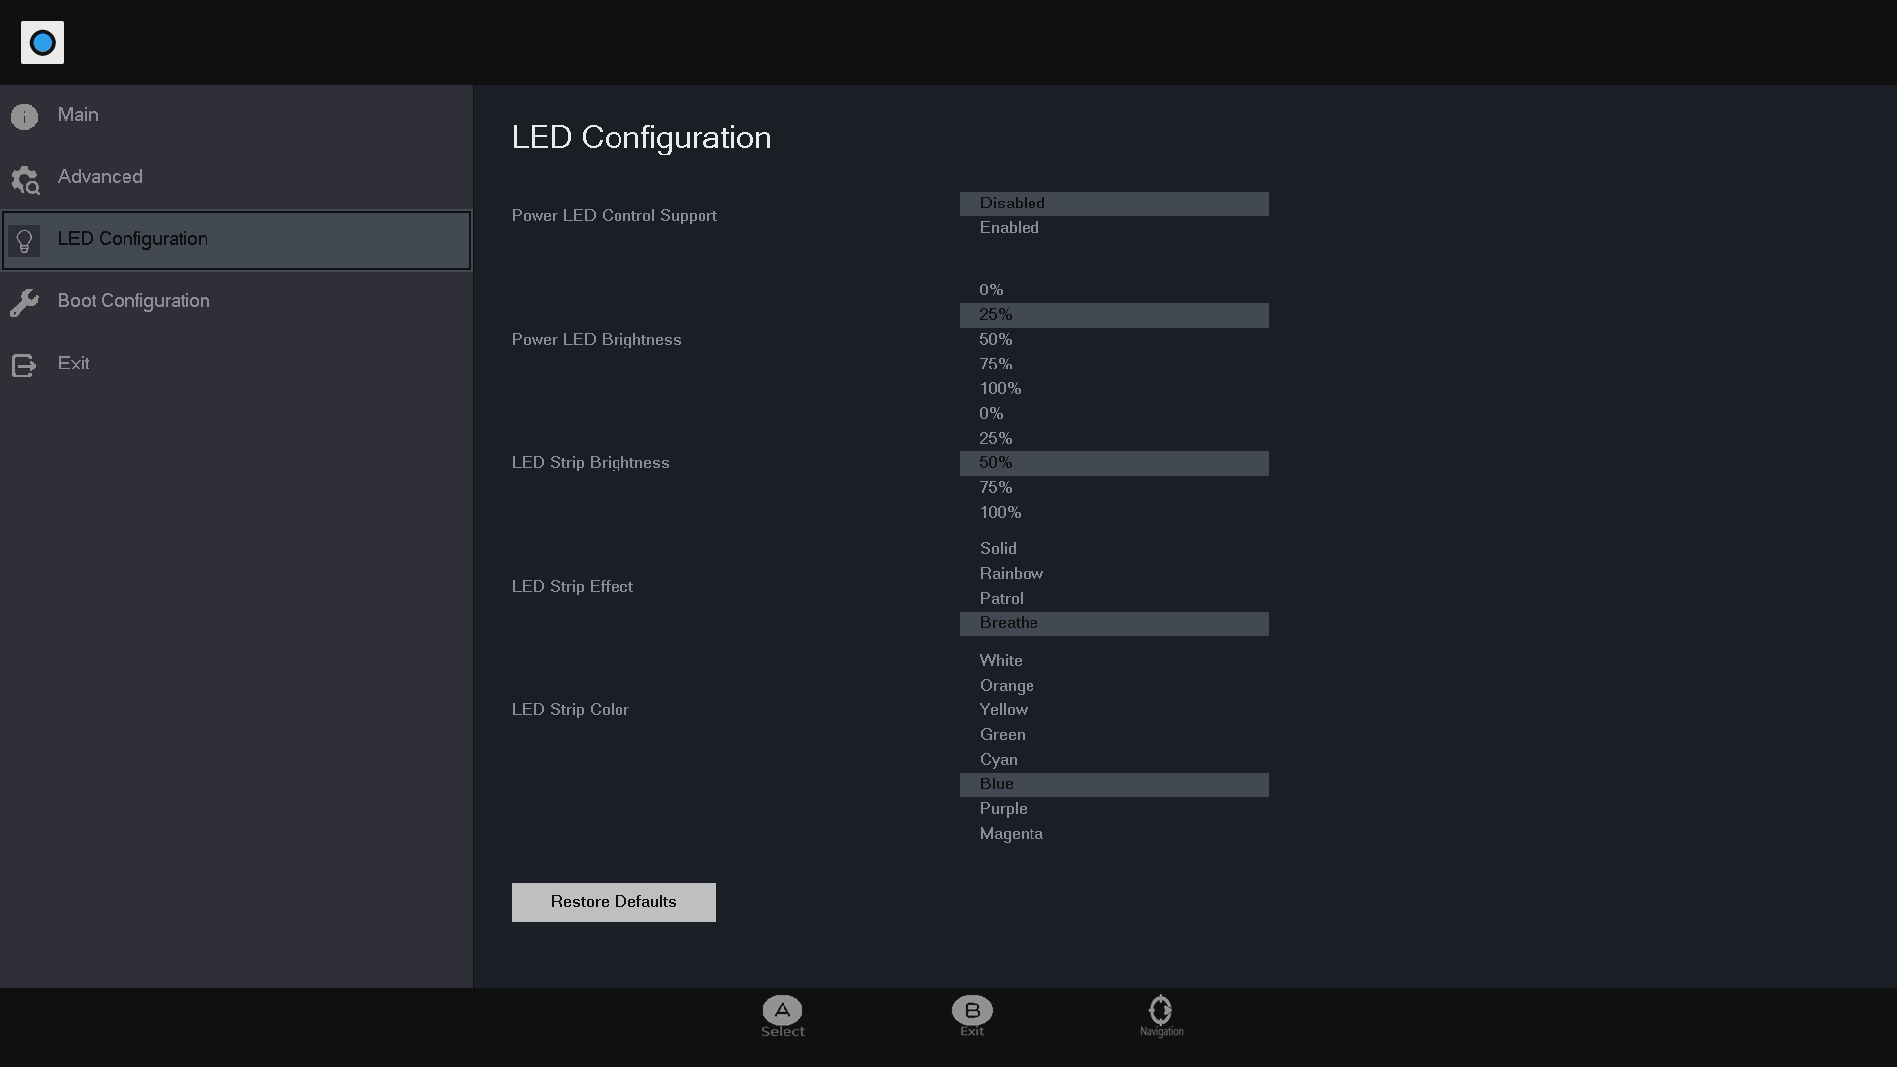Choose 25% for LED Strip Brightness
This screenshot has height=1067, width=1897.
(1113, 439)
